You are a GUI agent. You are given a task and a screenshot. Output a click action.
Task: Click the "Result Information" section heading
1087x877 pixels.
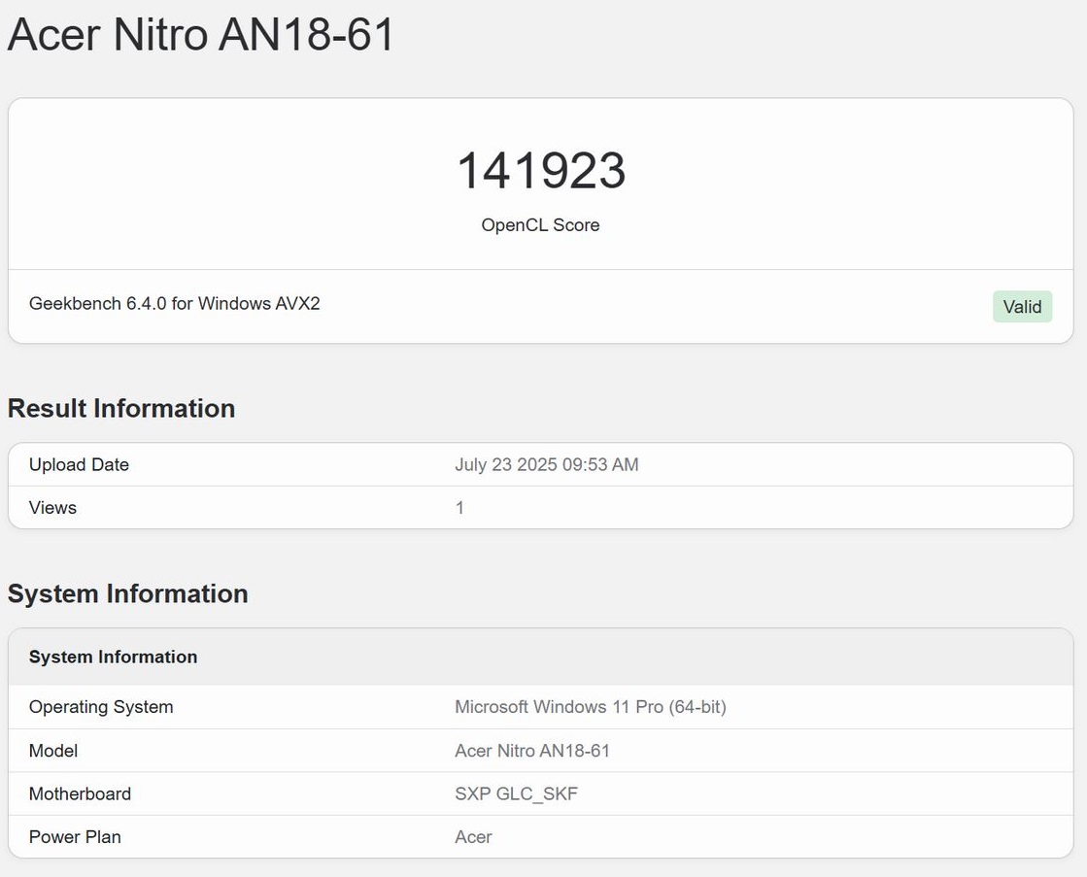click(121, 408)
